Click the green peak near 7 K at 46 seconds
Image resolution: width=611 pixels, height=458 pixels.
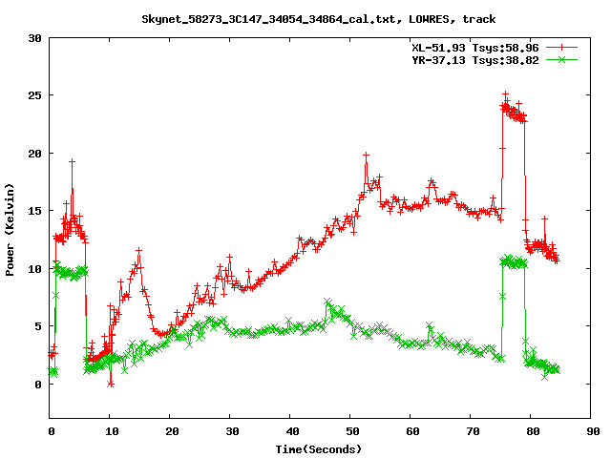click(x=327, y=302)
